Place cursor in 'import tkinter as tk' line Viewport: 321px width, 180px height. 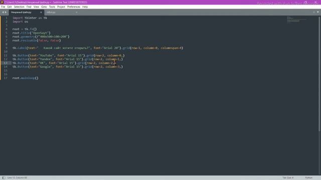point(30,18)
